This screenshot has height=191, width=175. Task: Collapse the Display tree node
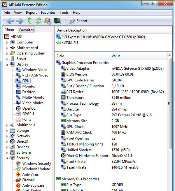point(7,64)
